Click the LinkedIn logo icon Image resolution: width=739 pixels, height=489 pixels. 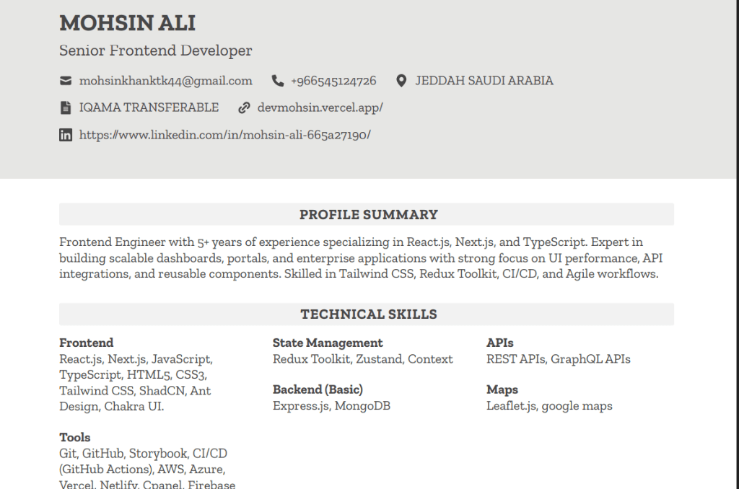click(66, 135)
